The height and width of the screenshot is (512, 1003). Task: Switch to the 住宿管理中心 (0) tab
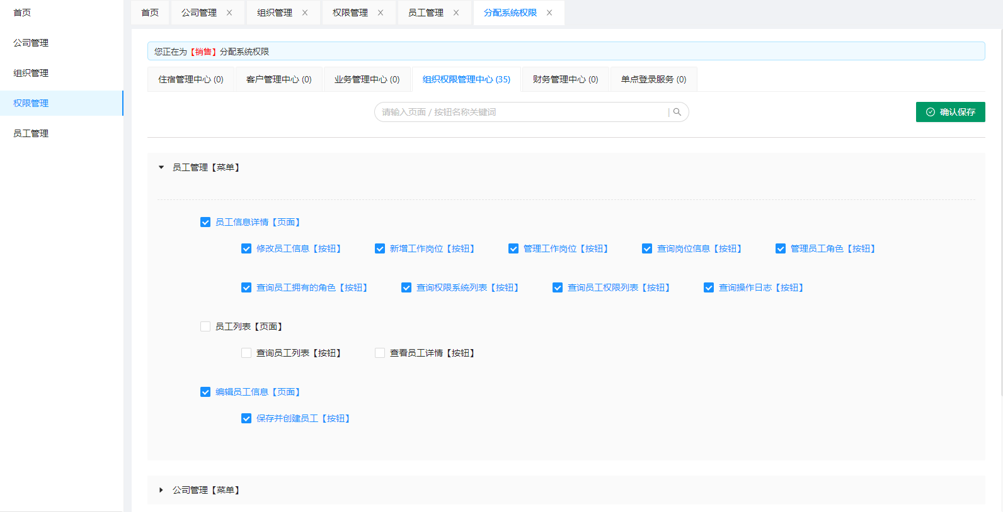191,79
